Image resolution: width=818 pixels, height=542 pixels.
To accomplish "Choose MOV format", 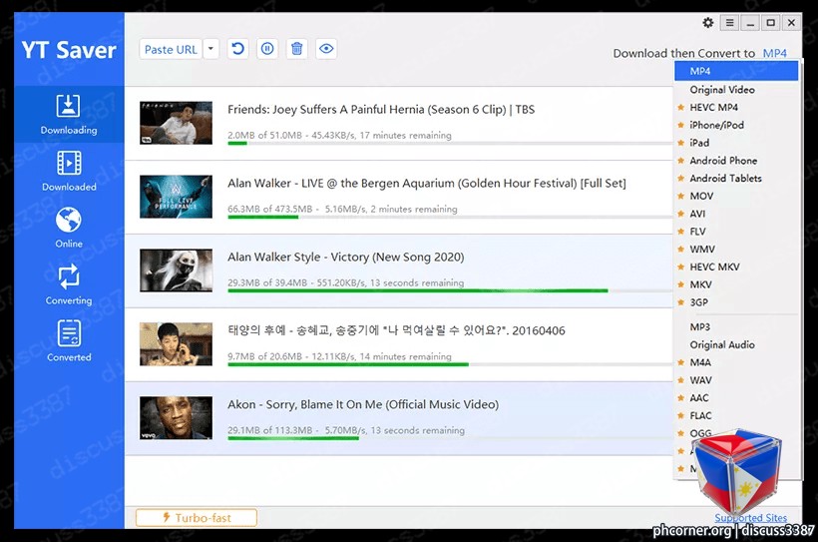I will coord(736,196).
